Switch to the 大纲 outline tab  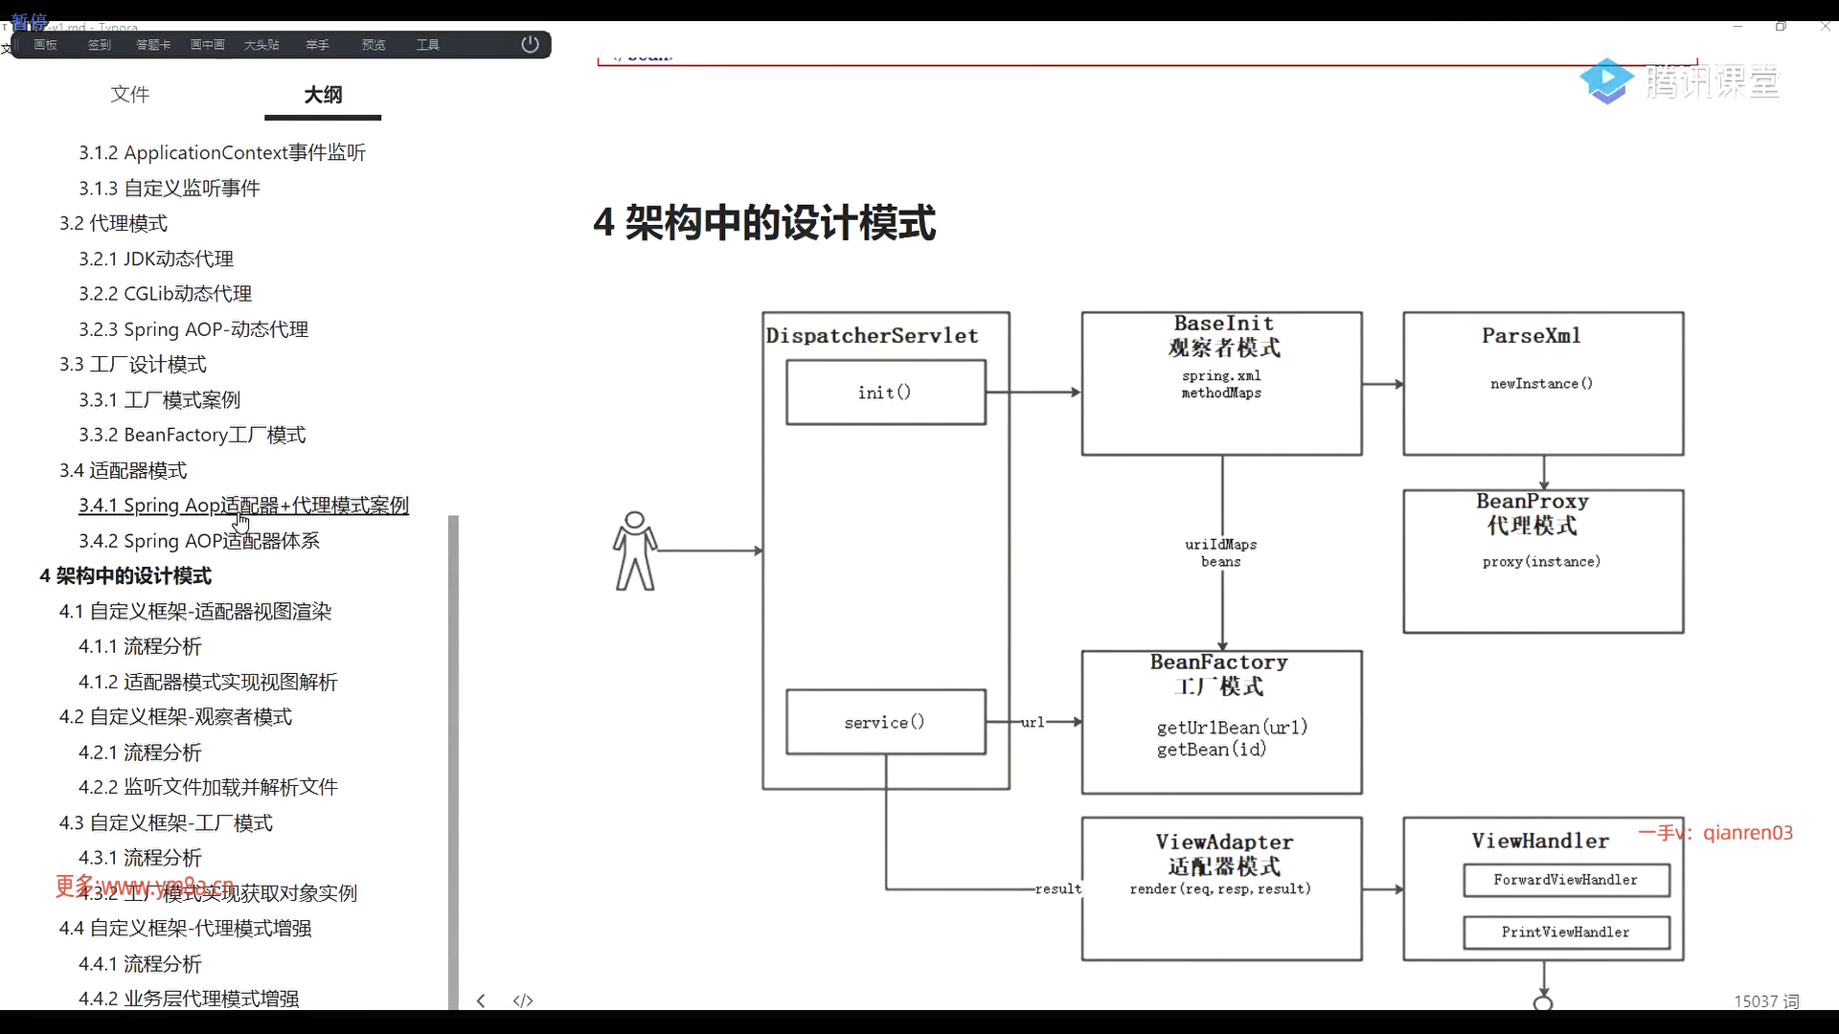(x=323, y=94)
